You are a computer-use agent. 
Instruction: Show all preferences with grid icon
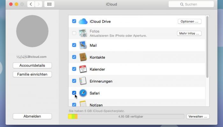tap(49, 4)
